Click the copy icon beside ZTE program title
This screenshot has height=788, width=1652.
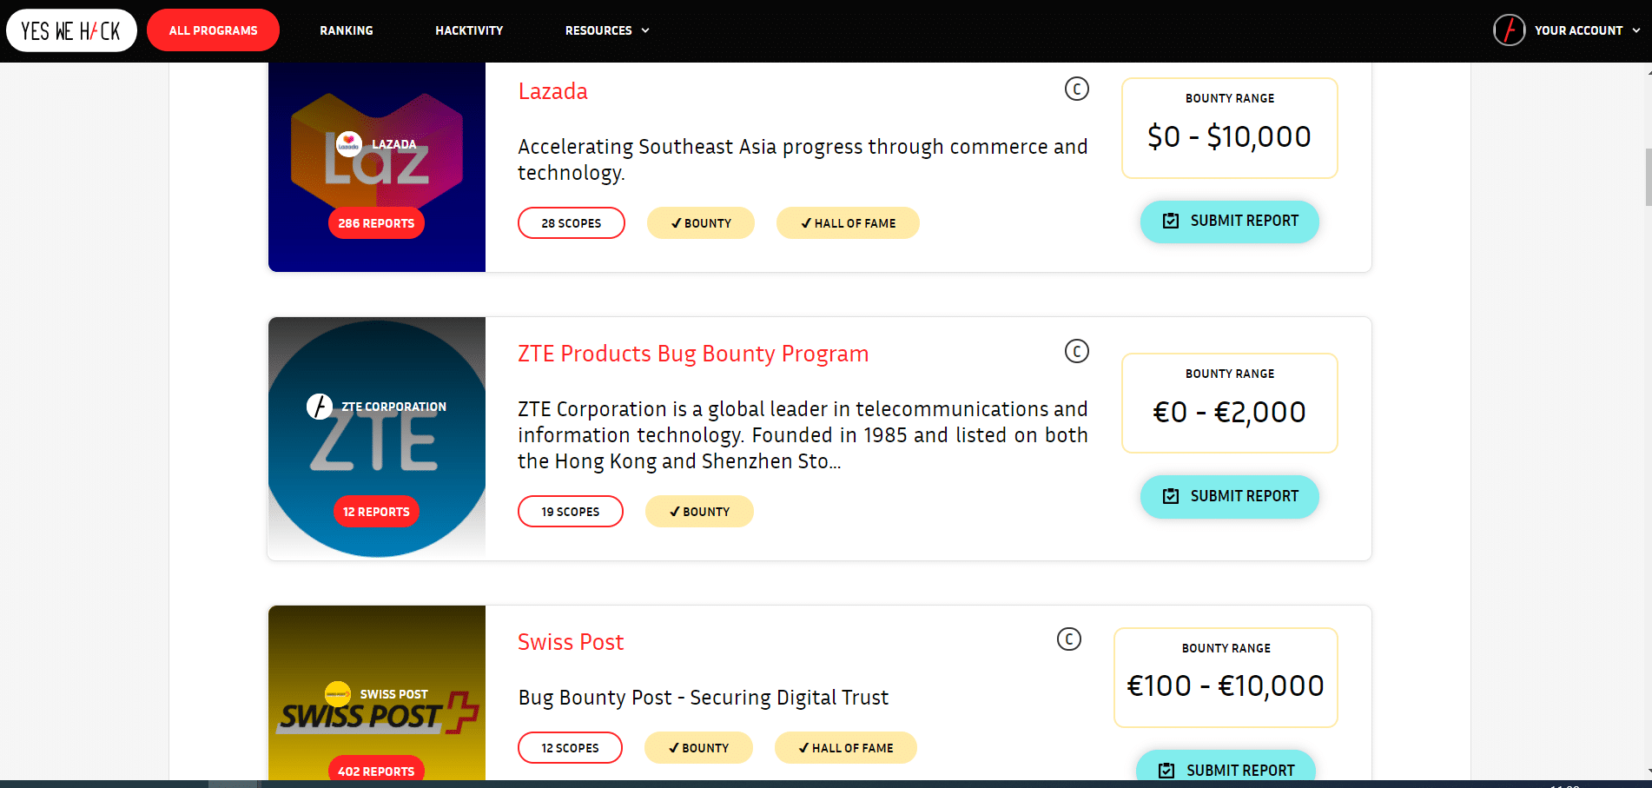coord(1077,351)
